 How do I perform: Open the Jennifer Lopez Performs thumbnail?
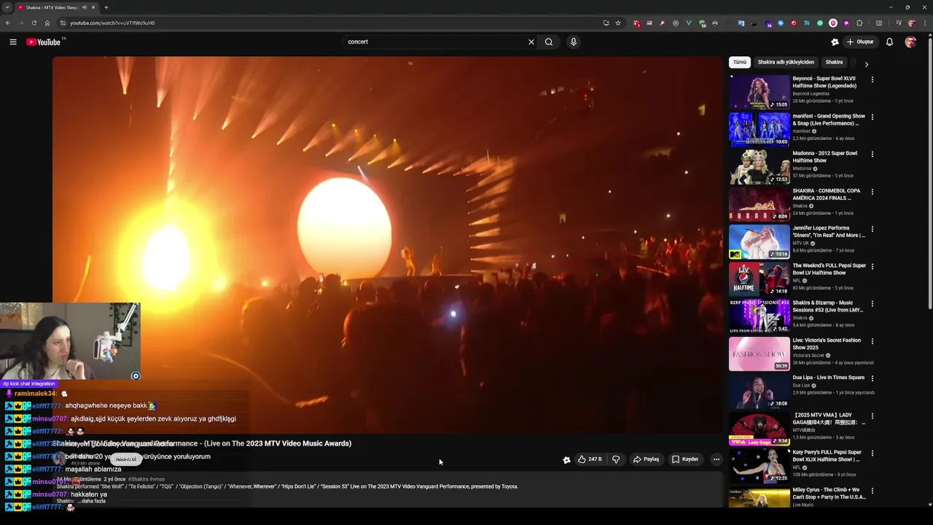point(760,241)
